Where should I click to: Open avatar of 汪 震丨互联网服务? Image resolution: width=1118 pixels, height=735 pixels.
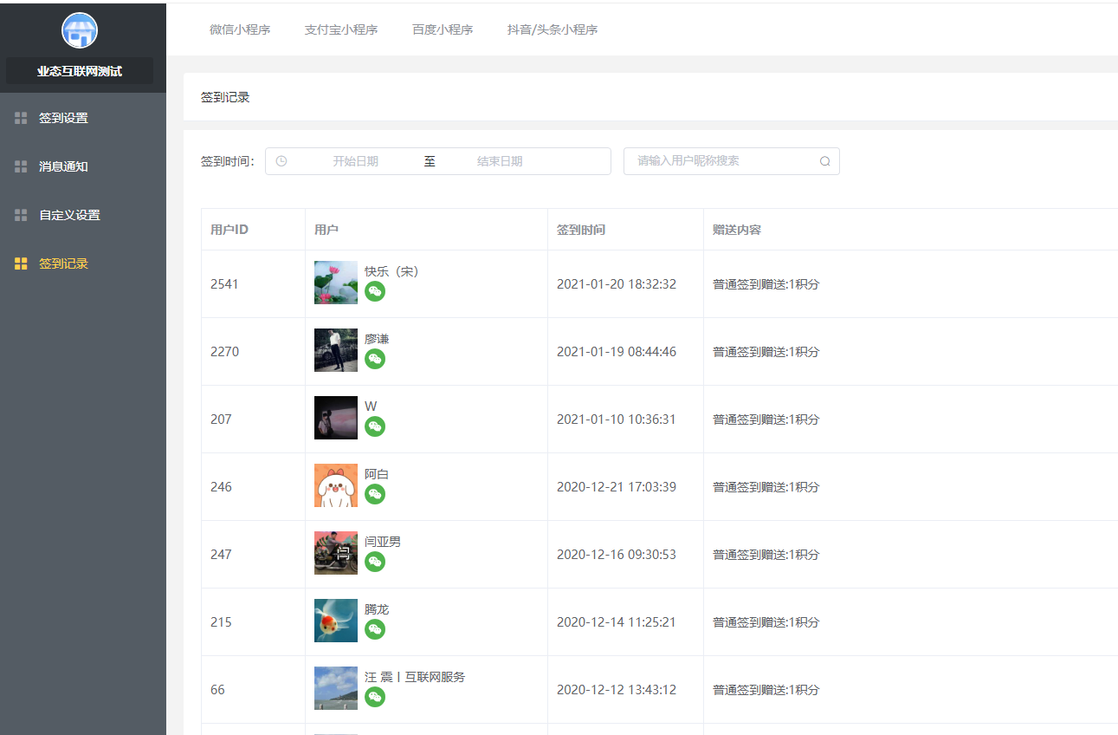[336, 688]
